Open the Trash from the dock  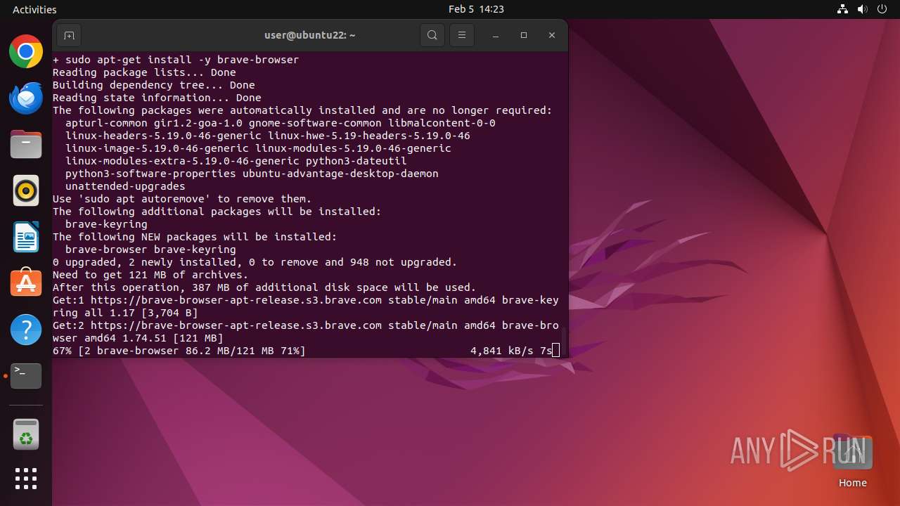(x=26, y=434)
